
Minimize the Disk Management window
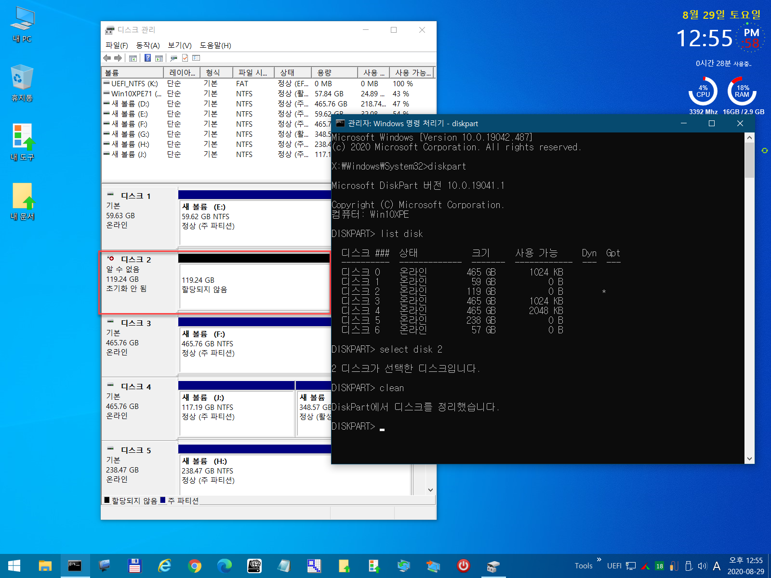[x=366, y=30]
